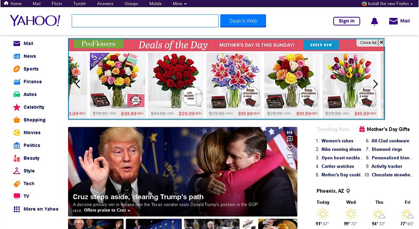Open the Cruz steps aside headline

point(138,197)
